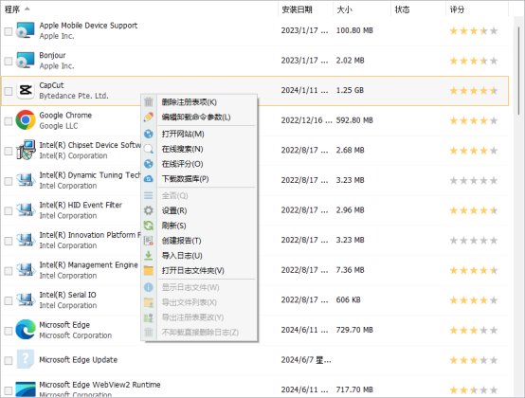Click the Intel Management Engine row icon

(26, 270)
